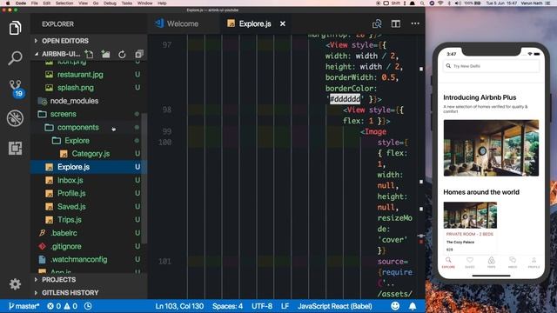Click the master branch in status bar
This screenshot has width=557, height=313.
point(23,306)
